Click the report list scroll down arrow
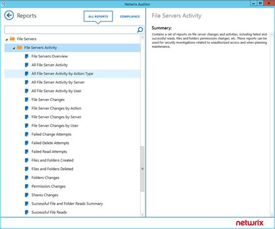This screenshot has width=275, height=229. pyautogui.click(x=142, y=214)
